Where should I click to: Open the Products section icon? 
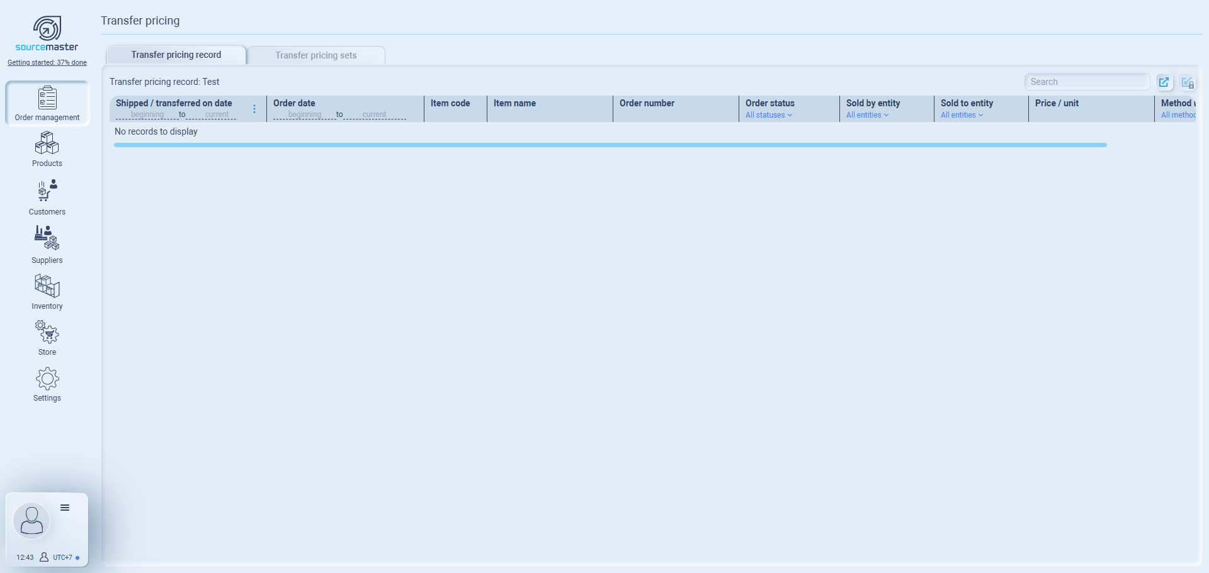(x=47, y=144)
